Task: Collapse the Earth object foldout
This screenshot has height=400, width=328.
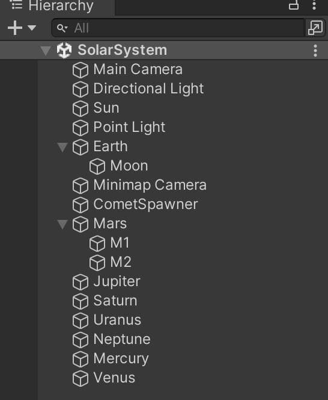Action: click(62, 147)
